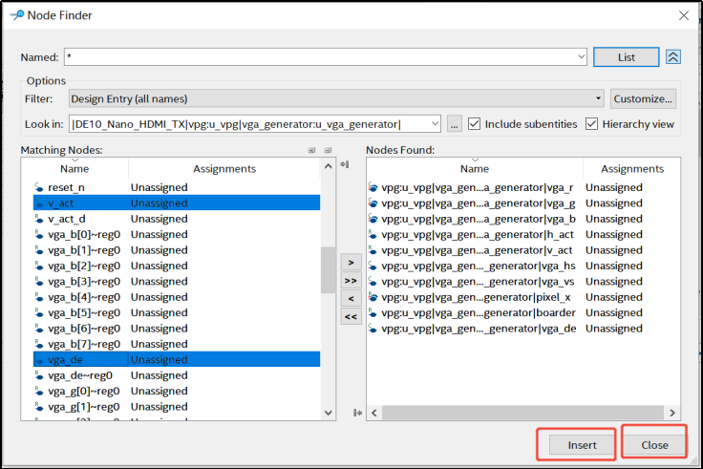Click the >> button to add all nodes
The height and width of the screenshot is (469, 703).
pos(351,281)
